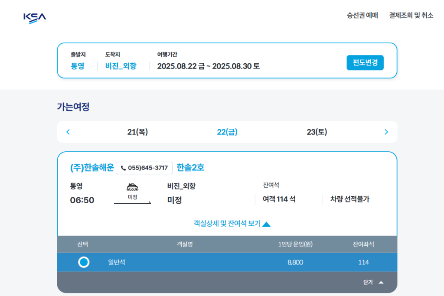Click the 편도변경 button
Viewport: 444px width, 296px height.
pos(365,62)
